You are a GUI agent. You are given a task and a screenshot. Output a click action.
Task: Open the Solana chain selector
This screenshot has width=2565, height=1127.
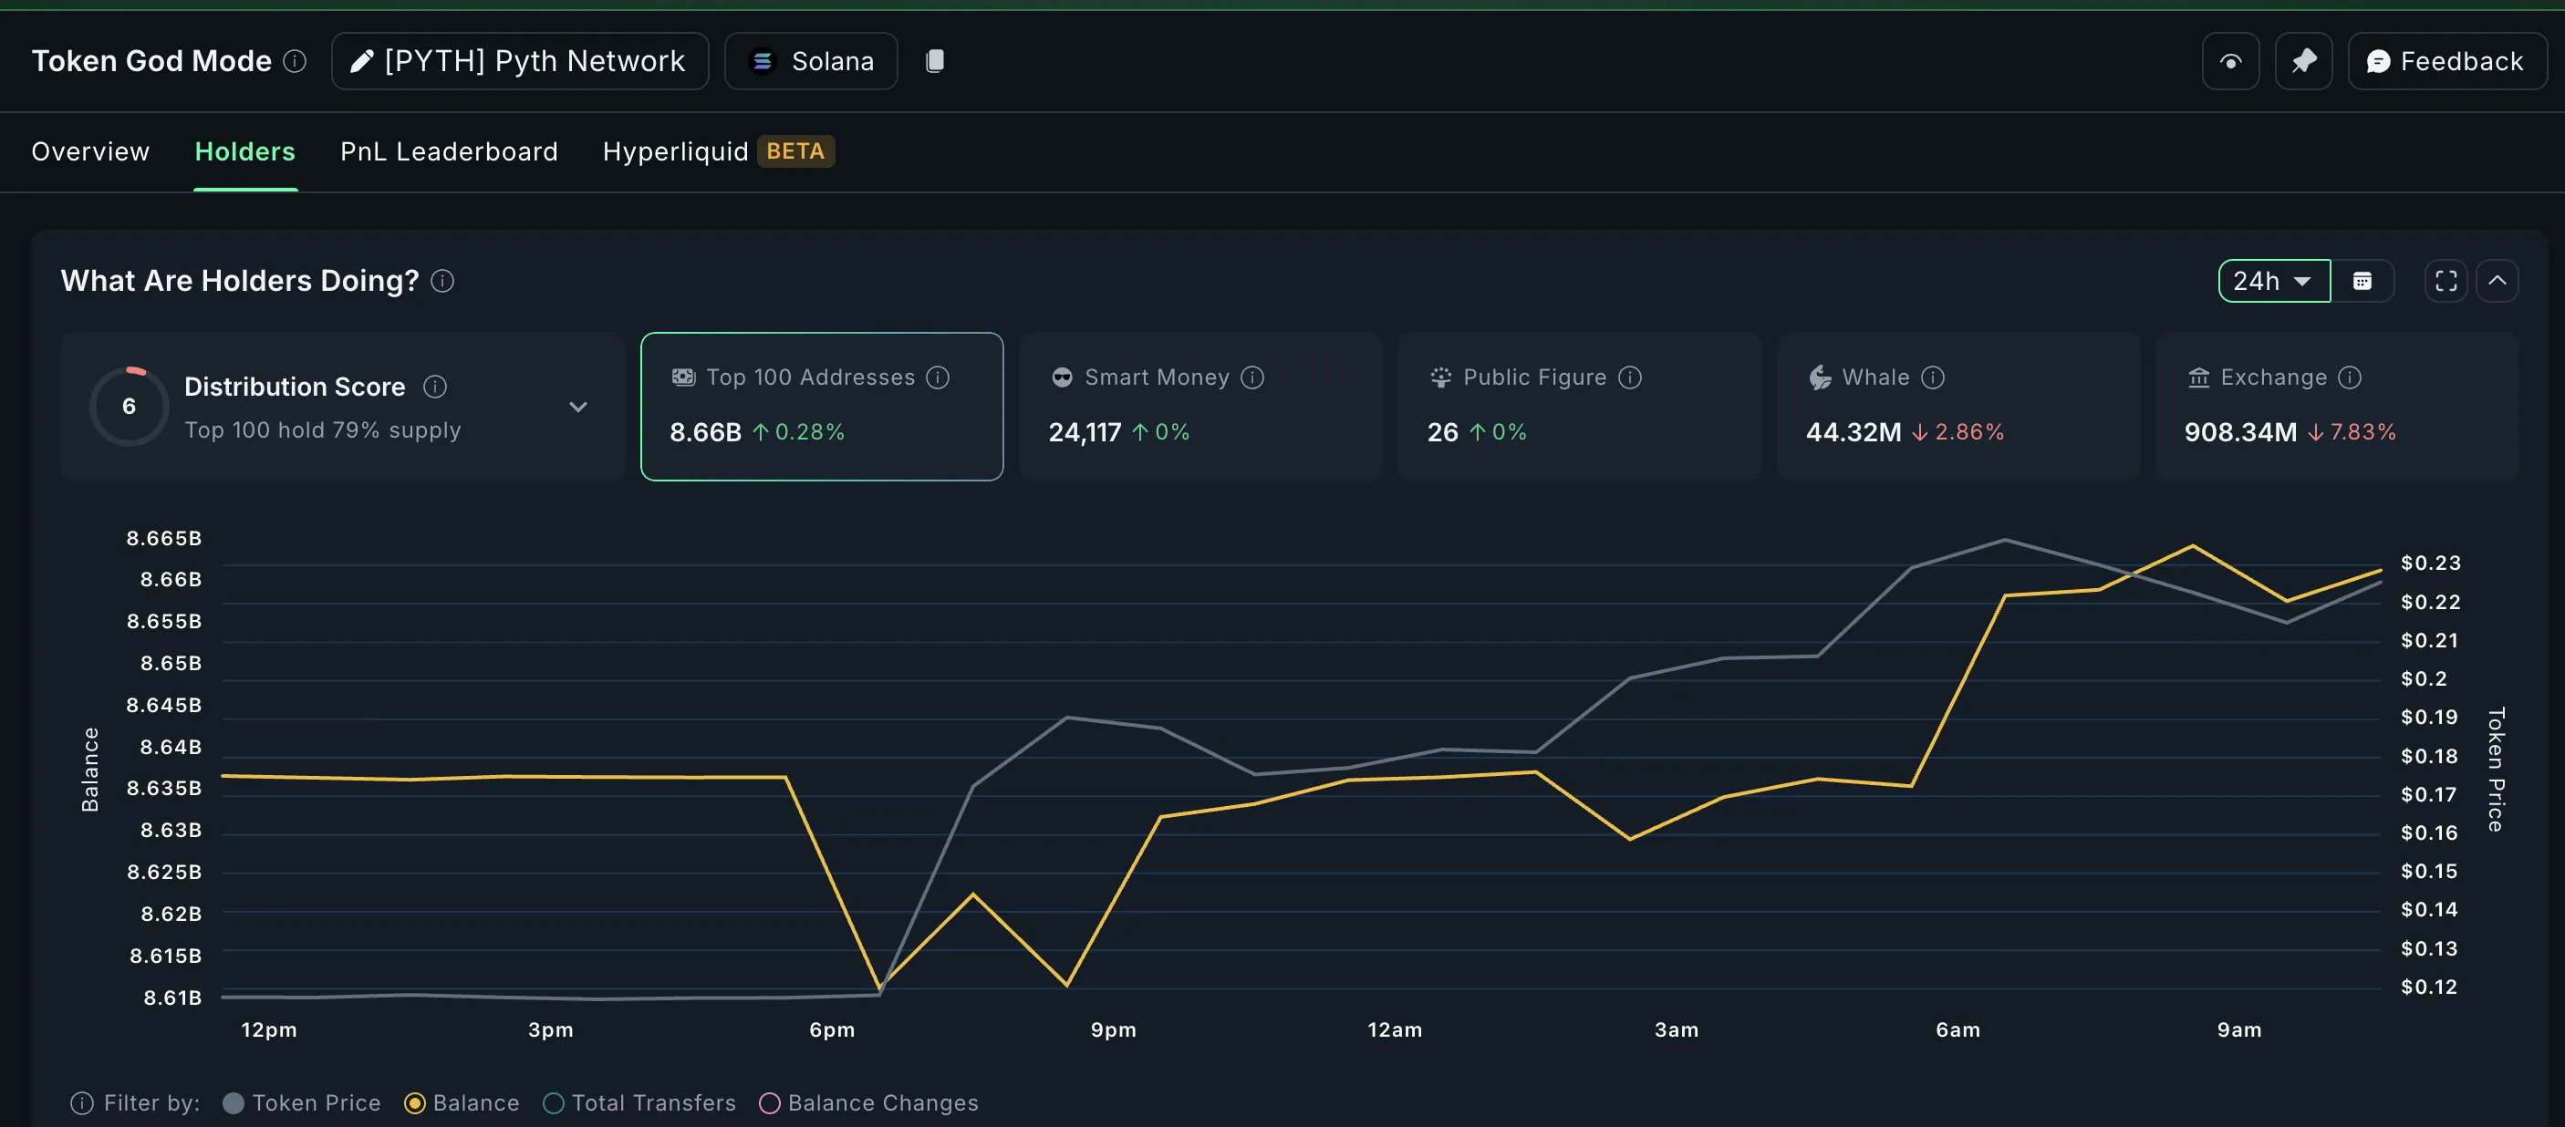812,61
